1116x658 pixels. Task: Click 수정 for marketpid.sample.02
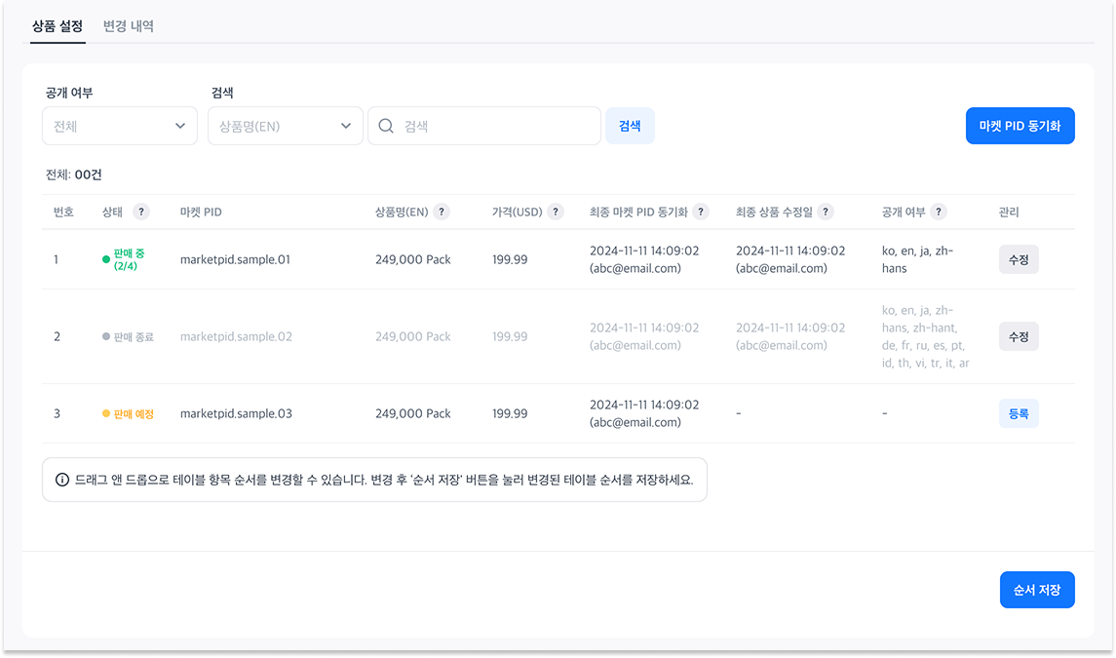pos(1019,336)
